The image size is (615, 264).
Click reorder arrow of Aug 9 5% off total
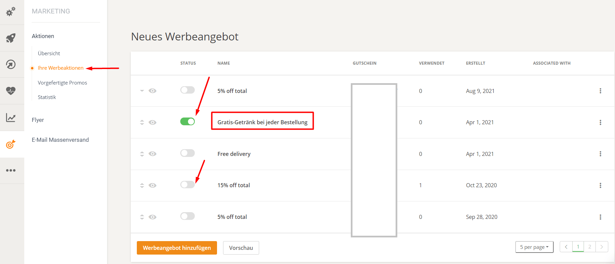tap(142, 91)
